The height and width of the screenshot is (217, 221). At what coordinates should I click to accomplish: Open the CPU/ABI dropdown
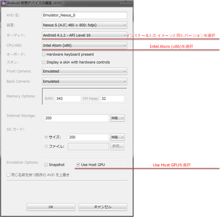pyautogui.click(x=124, y=45)
